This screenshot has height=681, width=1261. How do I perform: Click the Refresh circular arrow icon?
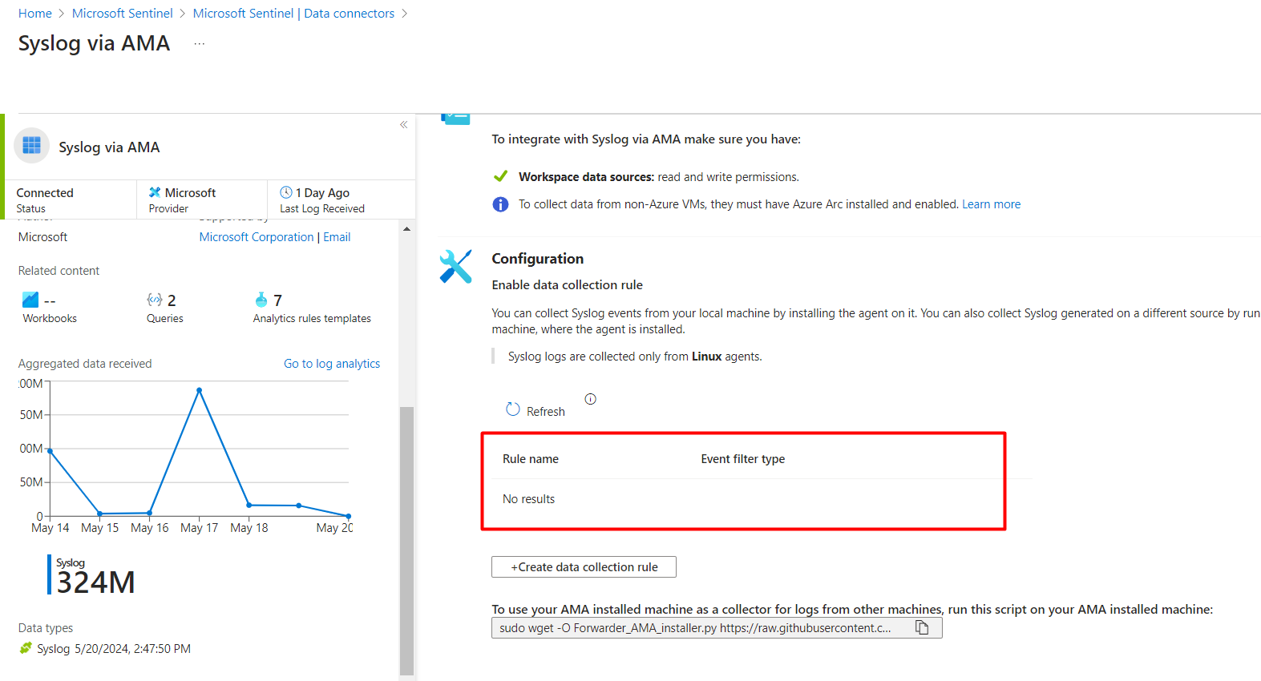[x=513, y=409]
